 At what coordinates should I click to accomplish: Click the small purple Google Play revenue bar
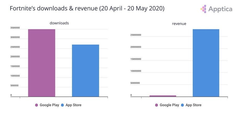pyautogui.click(x=163, y=96)
